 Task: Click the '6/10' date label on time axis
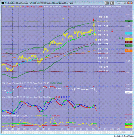click(99, 129)
